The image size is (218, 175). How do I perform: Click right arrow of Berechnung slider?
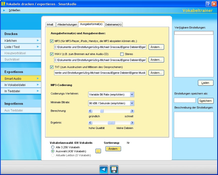coord(132,111)
